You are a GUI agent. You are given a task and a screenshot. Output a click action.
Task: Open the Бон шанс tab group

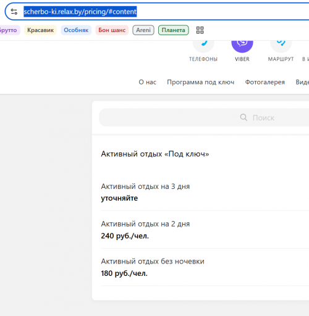(112, 30)
